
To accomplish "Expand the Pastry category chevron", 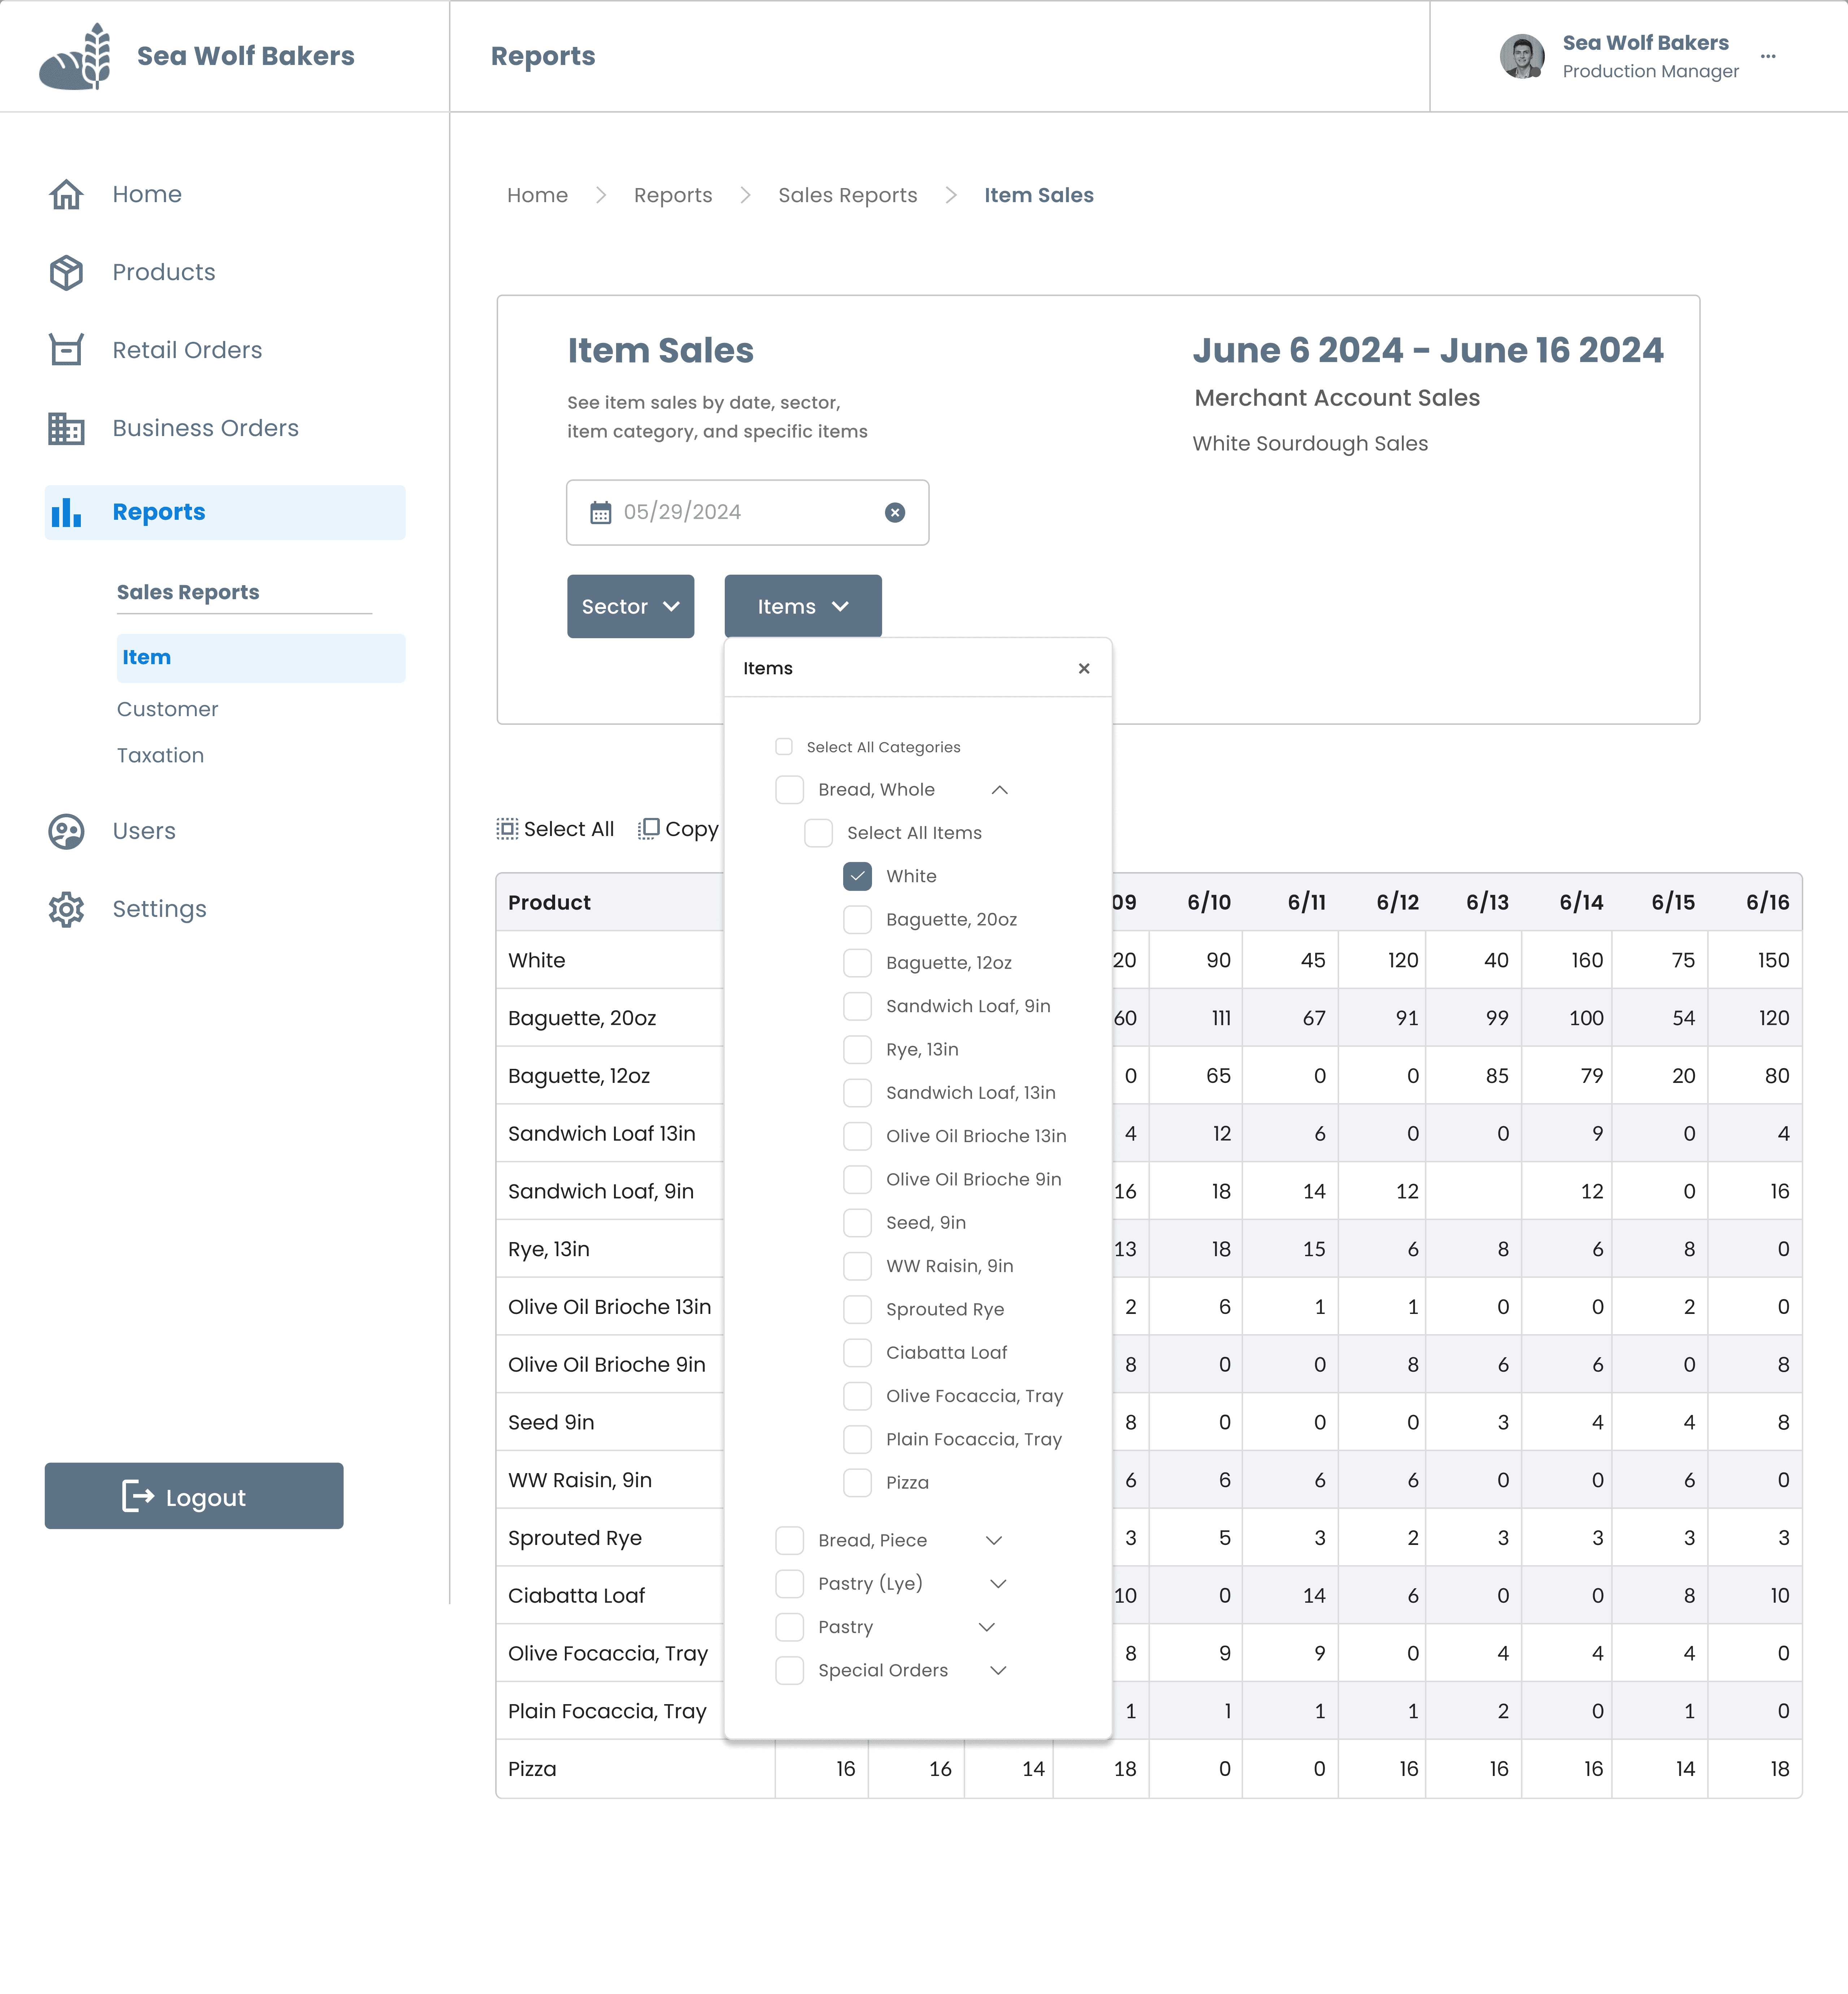I will tap(987, 1627).
